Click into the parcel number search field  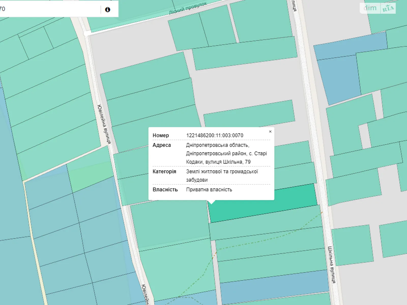[50, 9]
